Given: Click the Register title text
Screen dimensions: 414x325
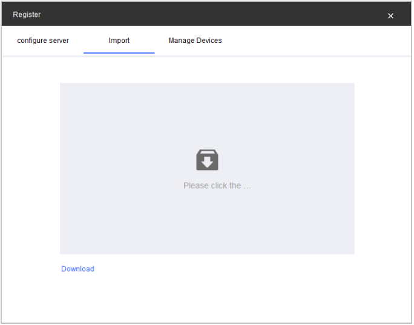Looking at the screenshot, I should pyautogui.click(x=27, y=15).
